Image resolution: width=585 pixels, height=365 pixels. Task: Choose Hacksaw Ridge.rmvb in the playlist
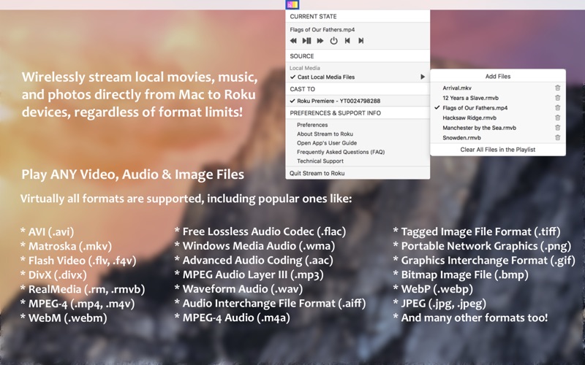469,118
